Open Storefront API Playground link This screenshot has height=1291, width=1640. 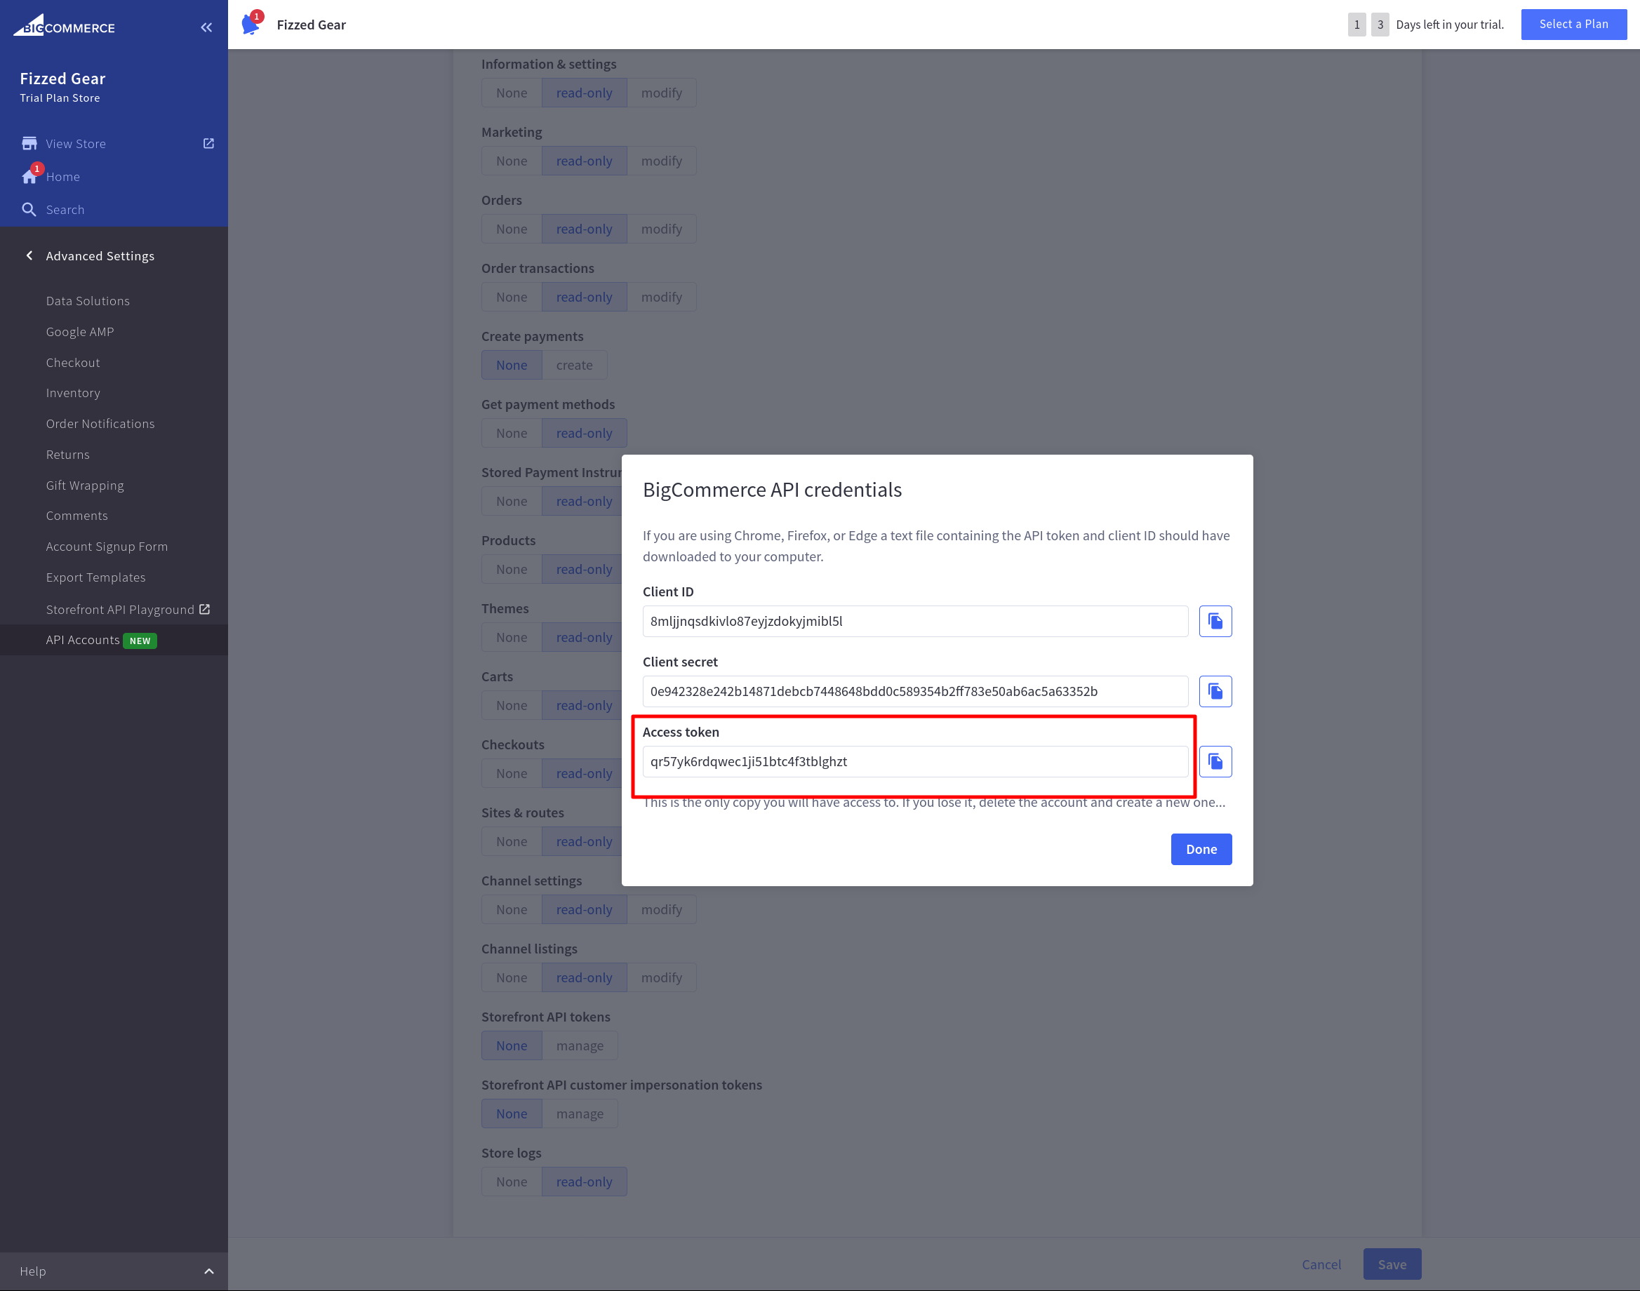click(x=120, y=609)
